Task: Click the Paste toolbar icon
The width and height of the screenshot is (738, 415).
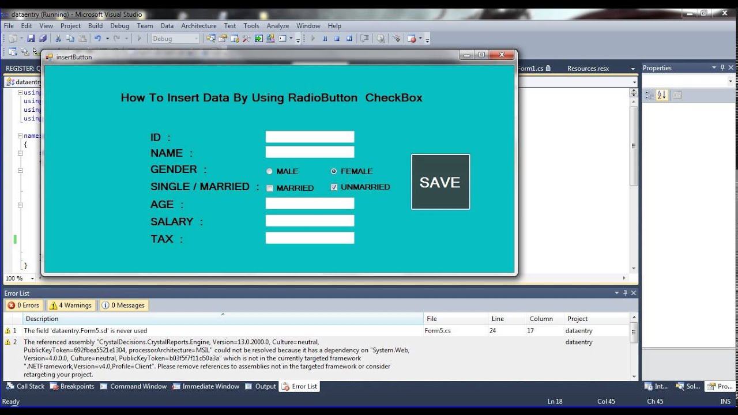Action: coord(82,39)
